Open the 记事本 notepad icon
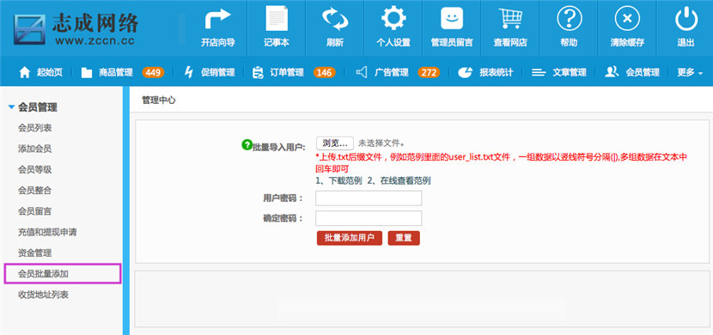713x335 pixels. pos(277,18)
